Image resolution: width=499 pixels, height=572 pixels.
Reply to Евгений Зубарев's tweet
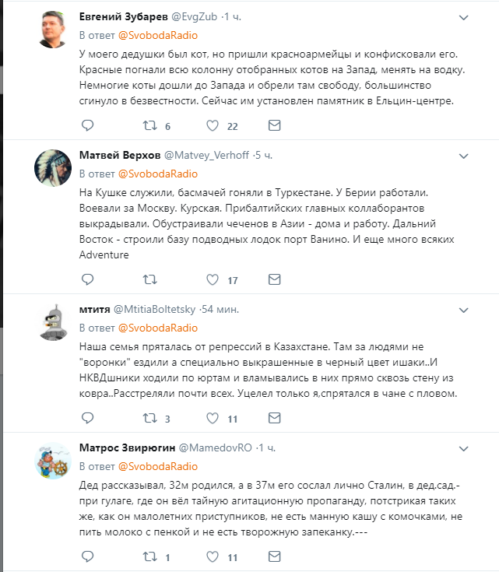88,125
